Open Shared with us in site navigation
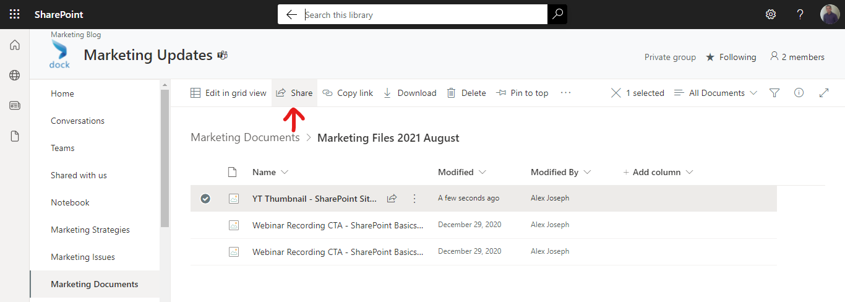Viewport: 845px width, 302px height. pos(79,175)
